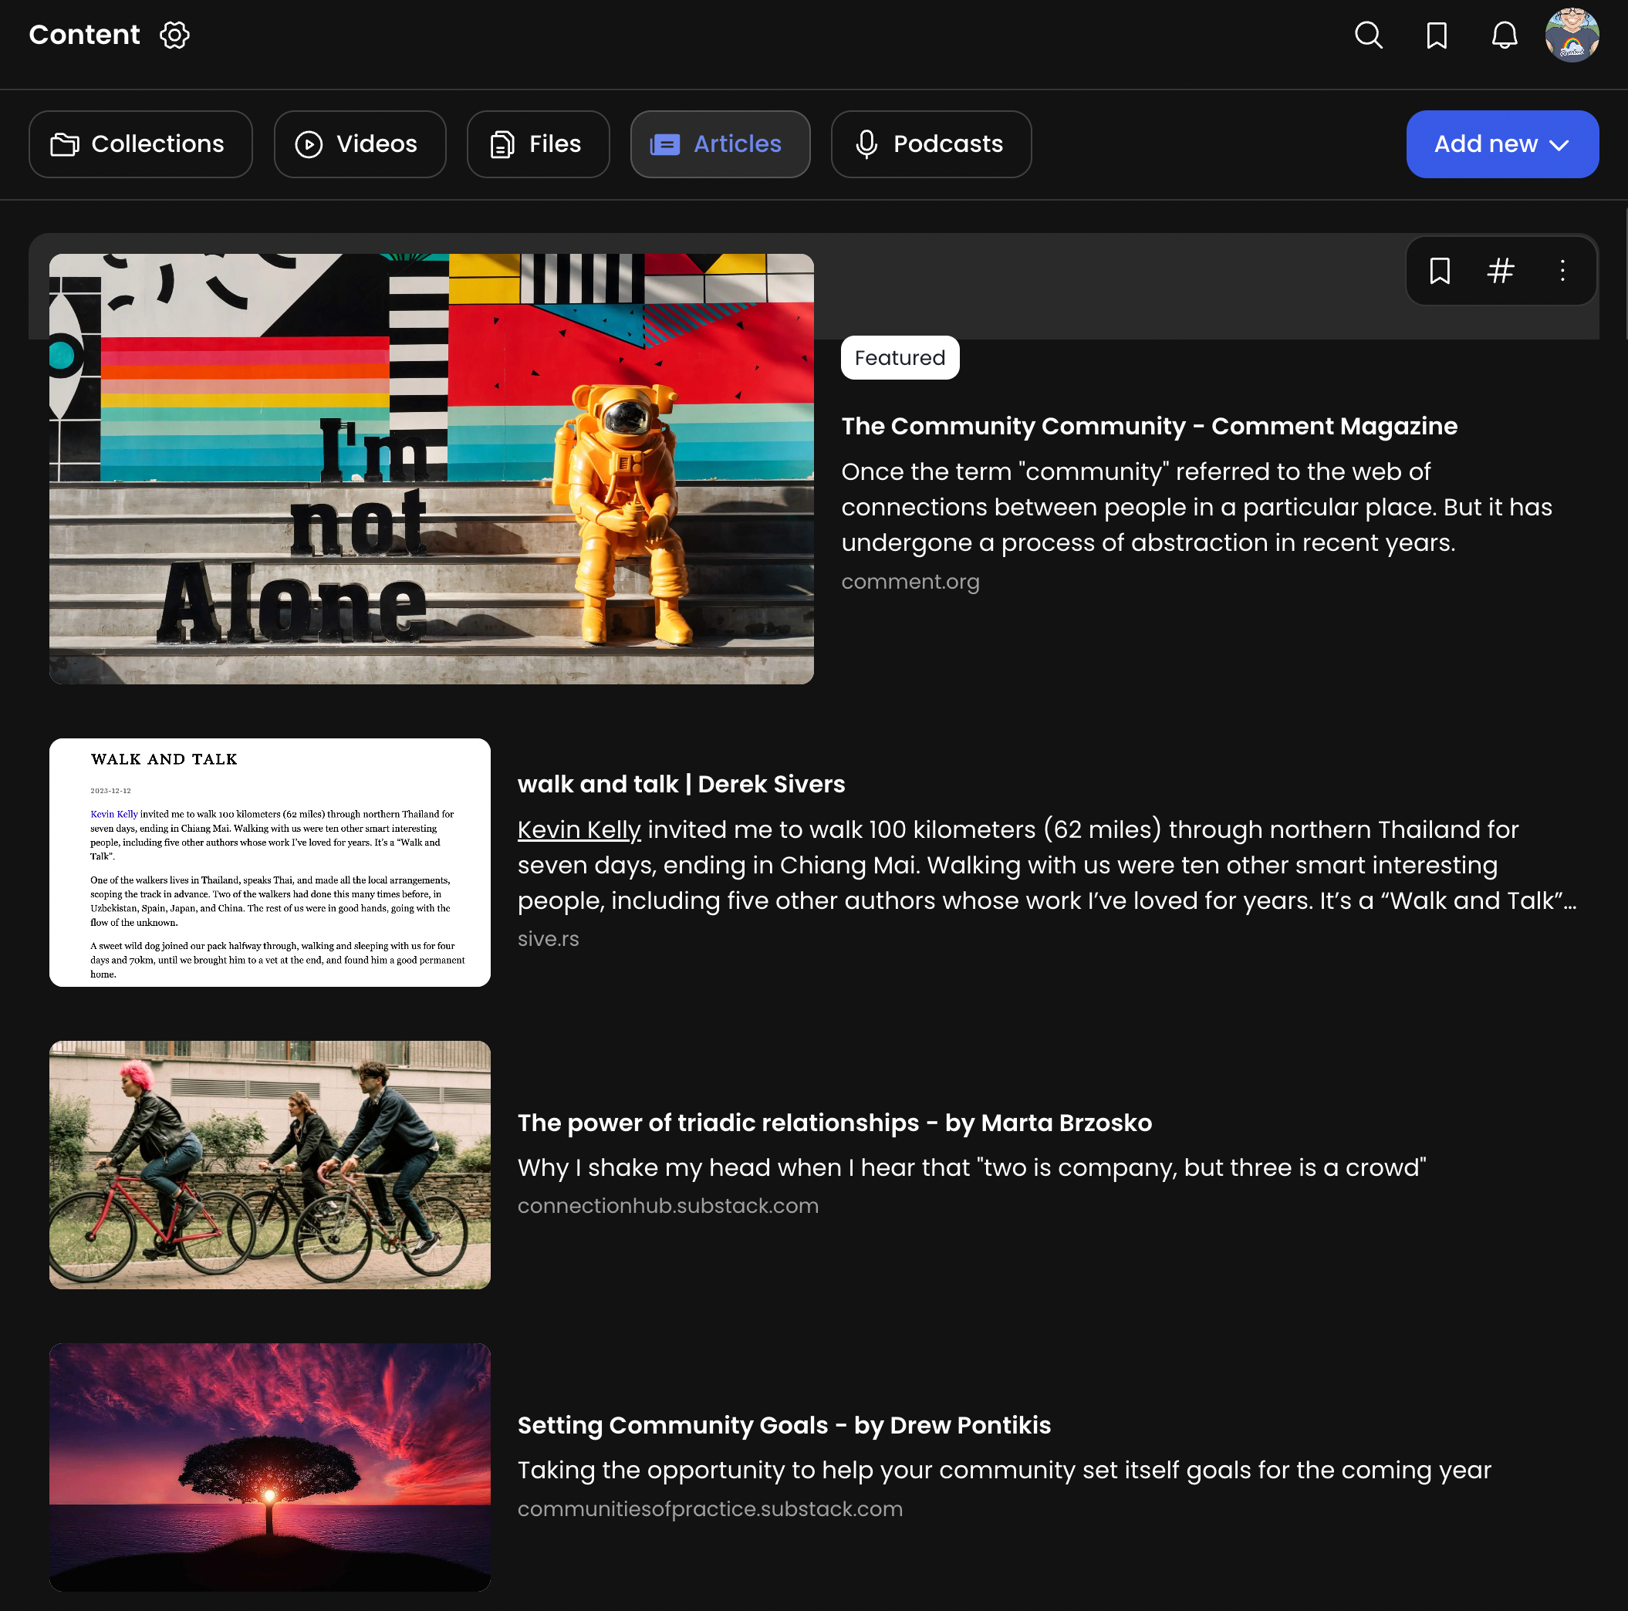Switch to Videos tab
Viewport: 1628px width, 1611px height.
pos(360,144)
